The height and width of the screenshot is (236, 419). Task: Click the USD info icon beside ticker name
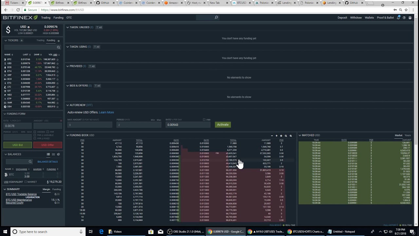coord(28,27)
